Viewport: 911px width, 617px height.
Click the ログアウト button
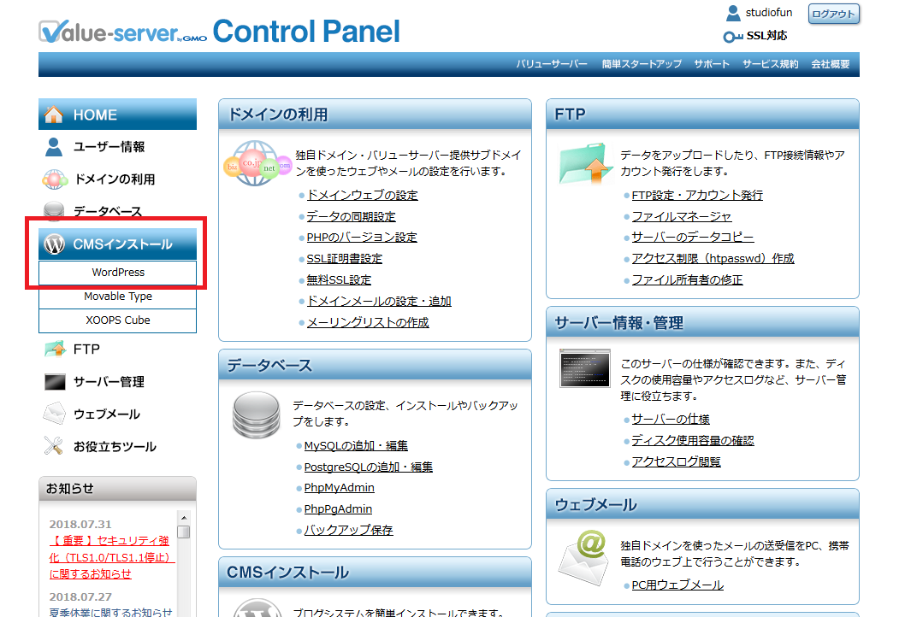click(x=834, y=14)
